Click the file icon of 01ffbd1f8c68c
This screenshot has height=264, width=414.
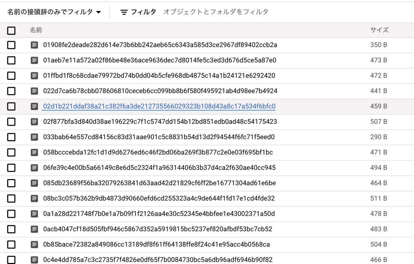pos(34,76)
